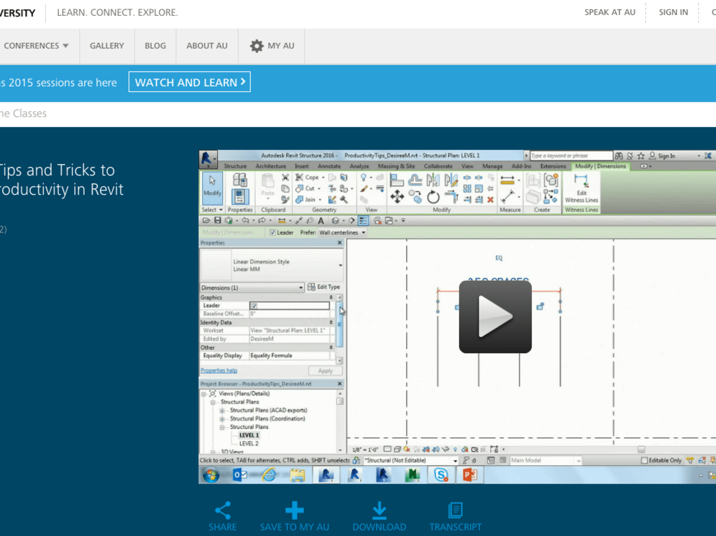Click Internet Explorer in the taskbar
This screenshot has width=716, height=536.
tap(269, 475)
